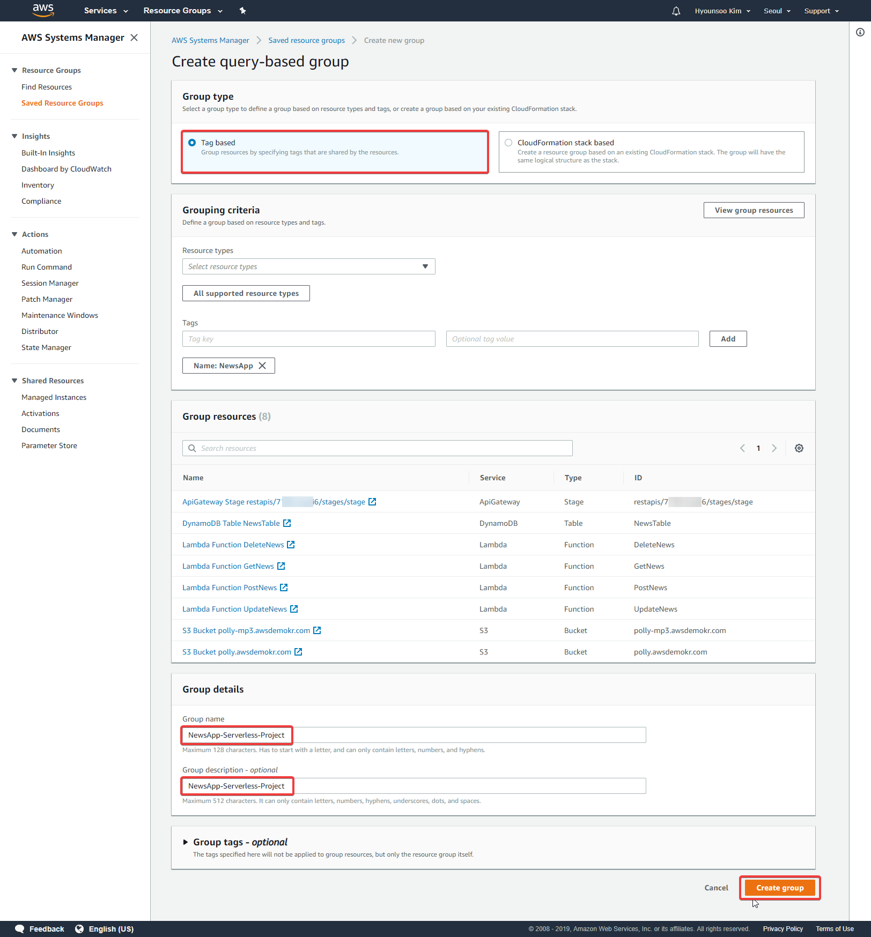Open Saved Resource Groups in sidebar
Viewport: 871px width, 937px height.
[62, 103]
